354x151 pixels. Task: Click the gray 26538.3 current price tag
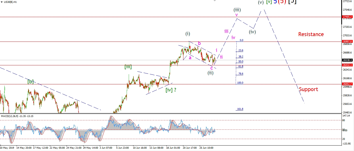coord(347,60)
